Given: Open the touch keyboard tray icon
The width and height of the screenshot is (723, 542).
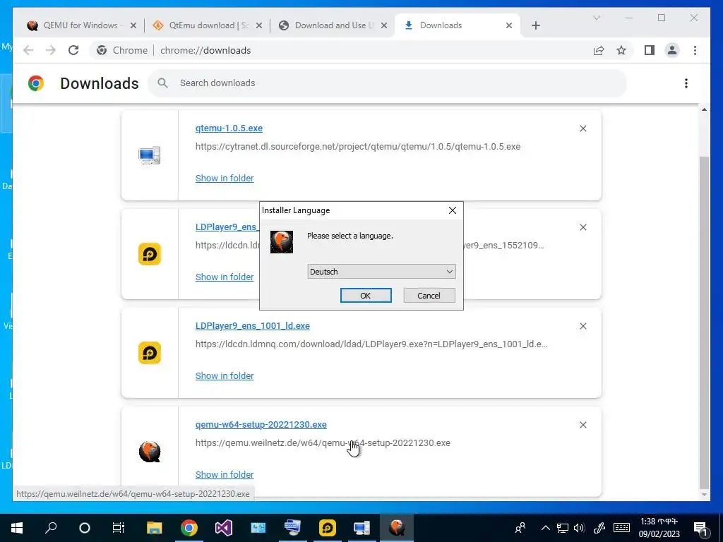Looking at the screenshot, I should click(x=621, y=528).
